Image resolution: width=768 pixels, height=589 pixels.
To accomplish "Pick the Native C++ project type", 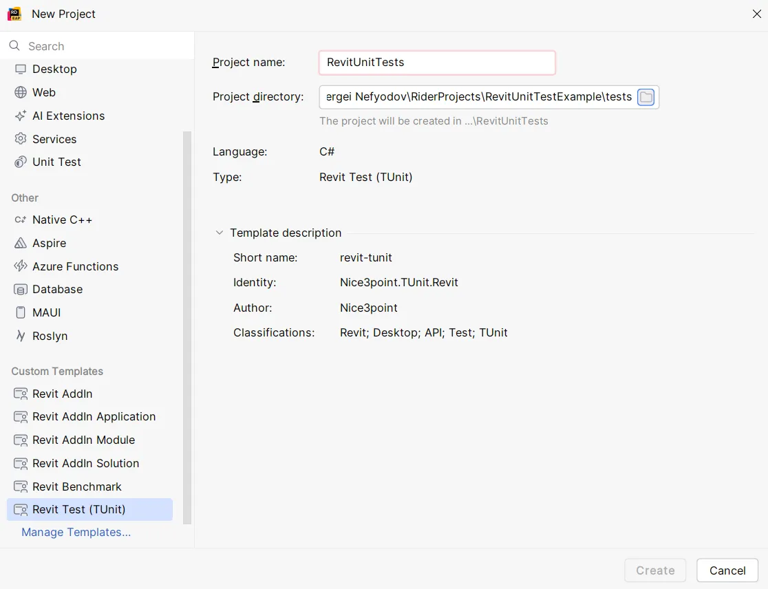I will (89, 219).
